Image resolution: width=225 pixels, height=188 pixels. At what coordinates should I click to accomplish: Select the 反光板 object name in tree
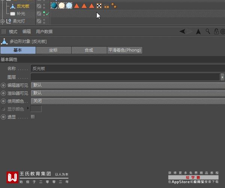coord(23,6)
